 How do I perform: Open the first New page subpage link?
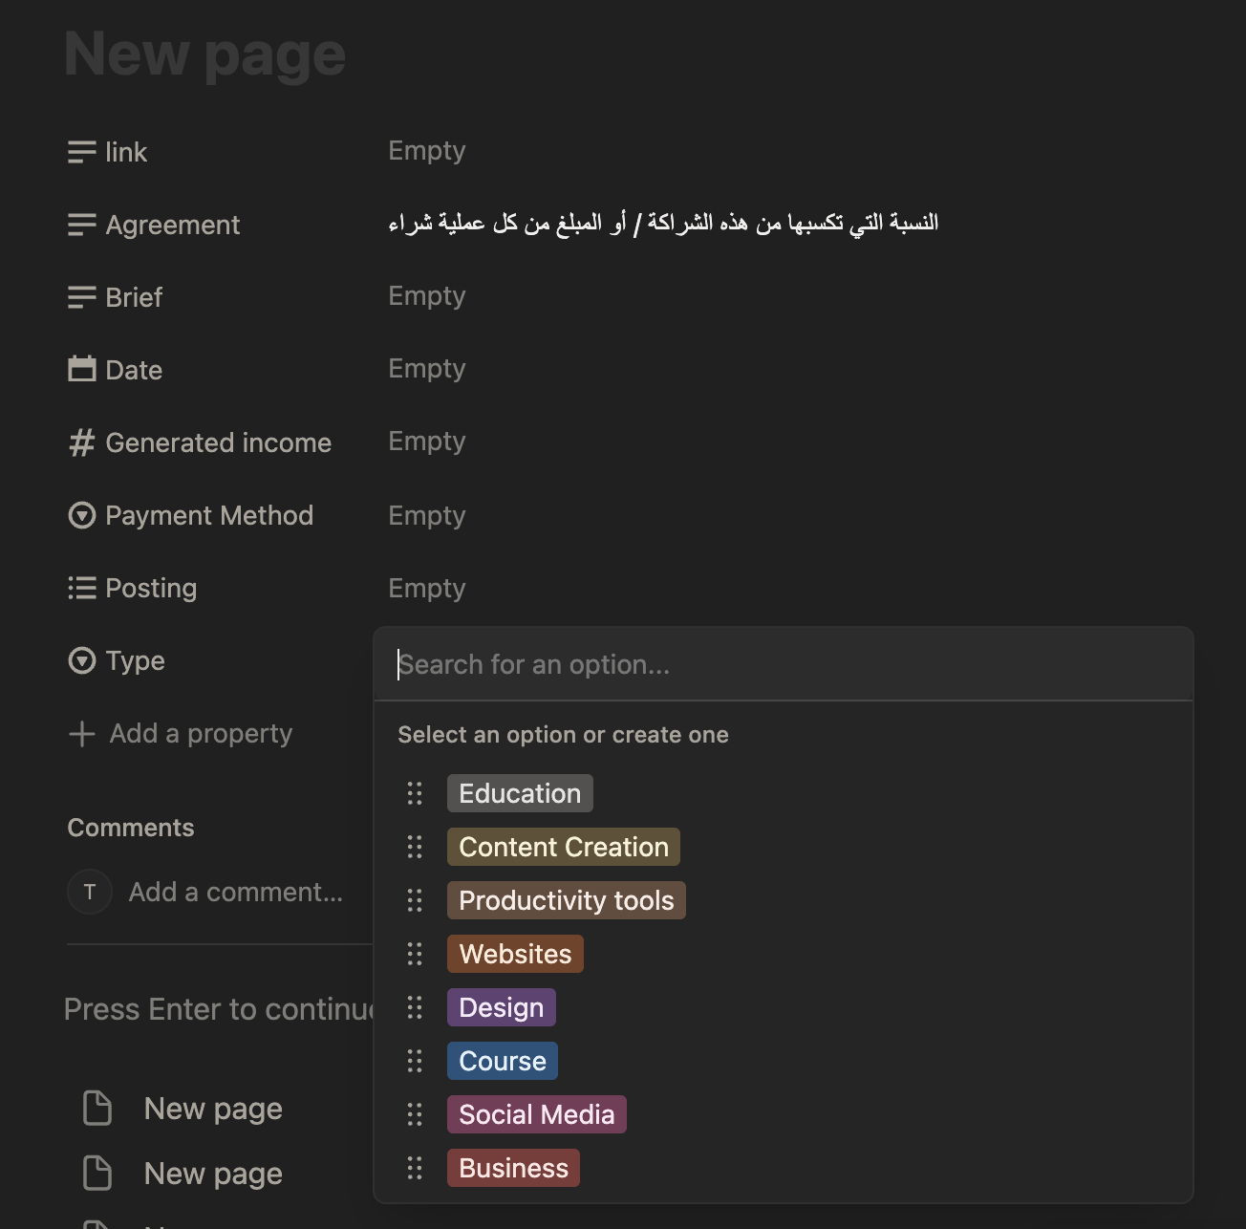click(x=212, y=1109)
